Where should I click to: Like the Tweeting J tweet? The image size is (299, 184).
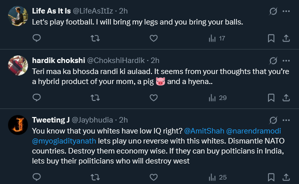tap(153, 177)
